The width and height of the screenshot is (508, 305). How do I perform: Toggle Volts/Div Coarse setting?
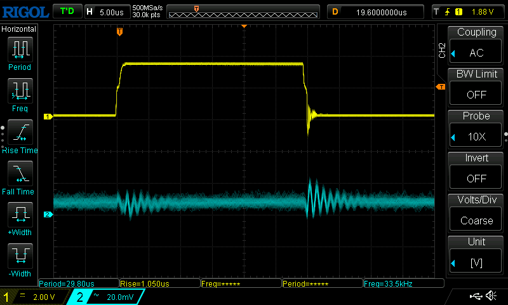pos(476,213)
